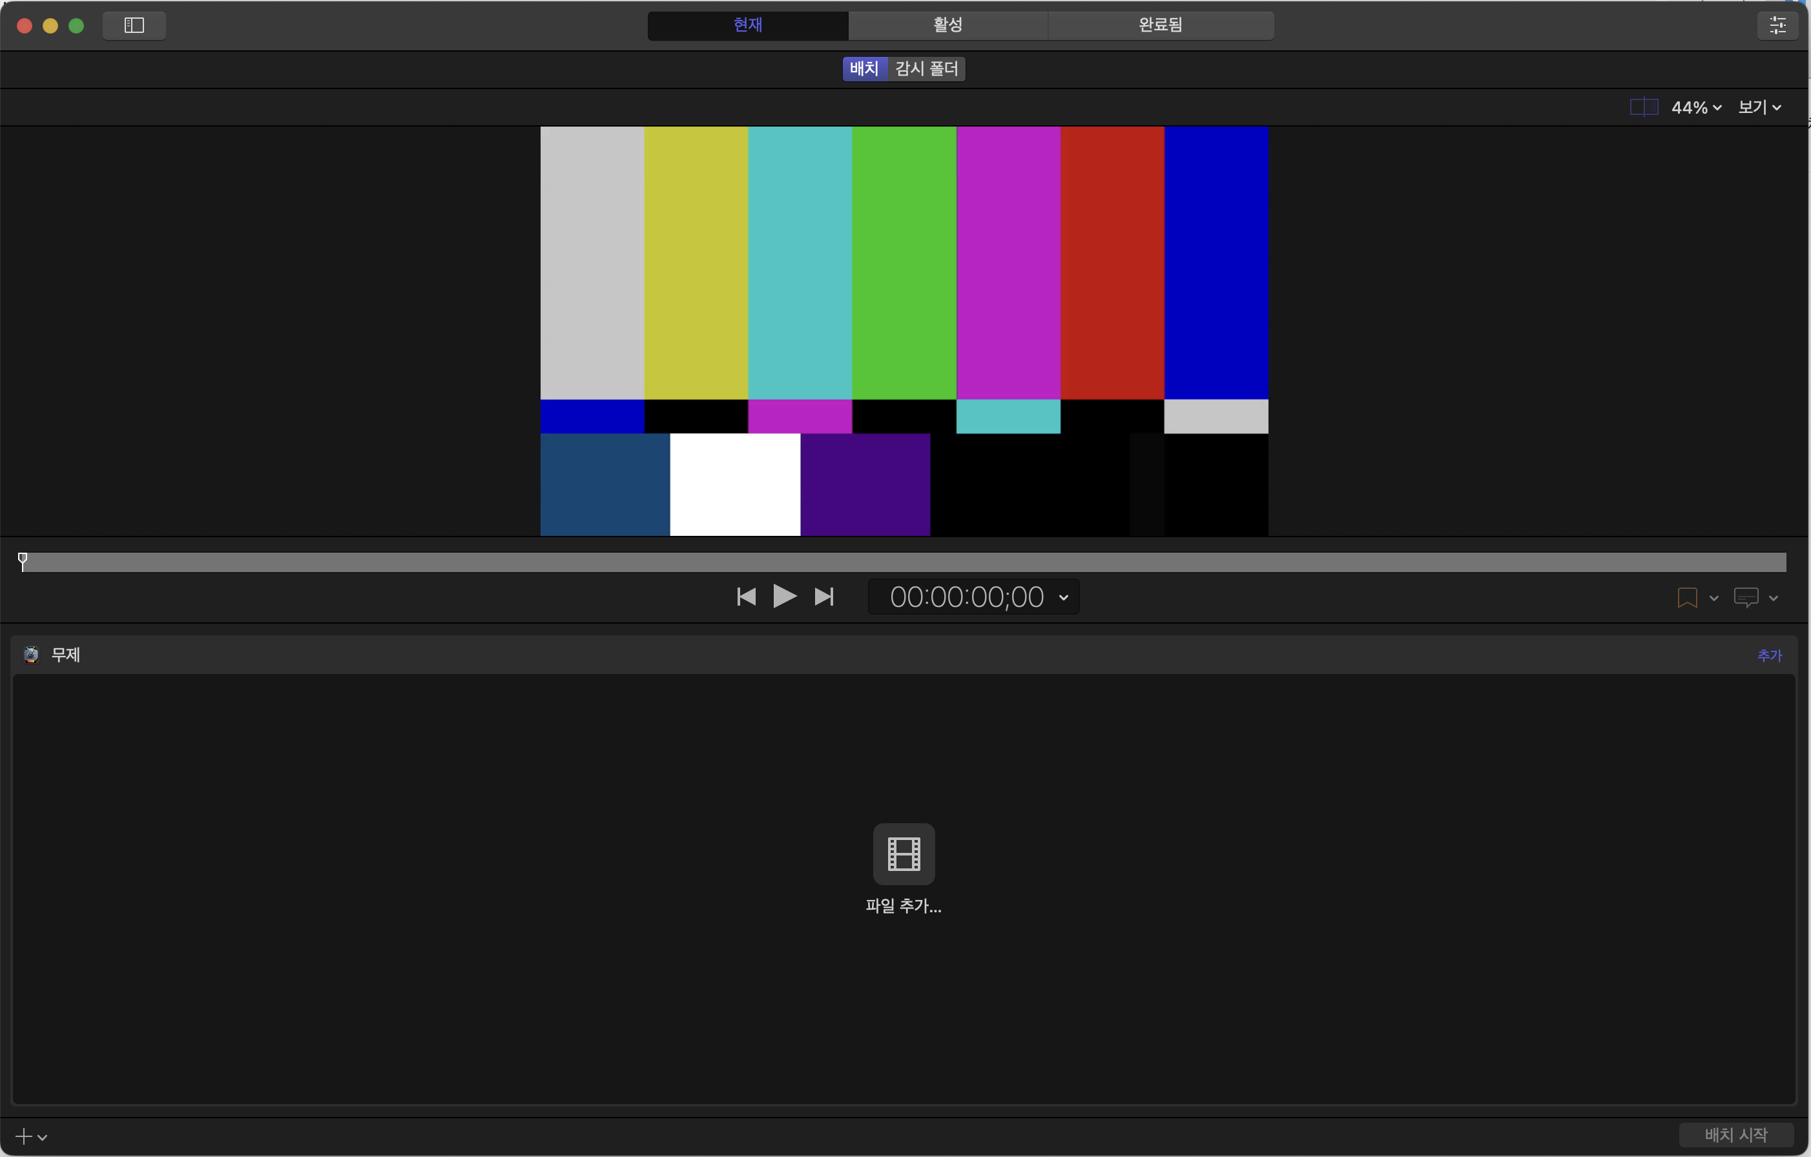This screenshot has width=1811, height=1157.
Task: Click the marker bookmark icon
Action: (x=1687, y=598)
